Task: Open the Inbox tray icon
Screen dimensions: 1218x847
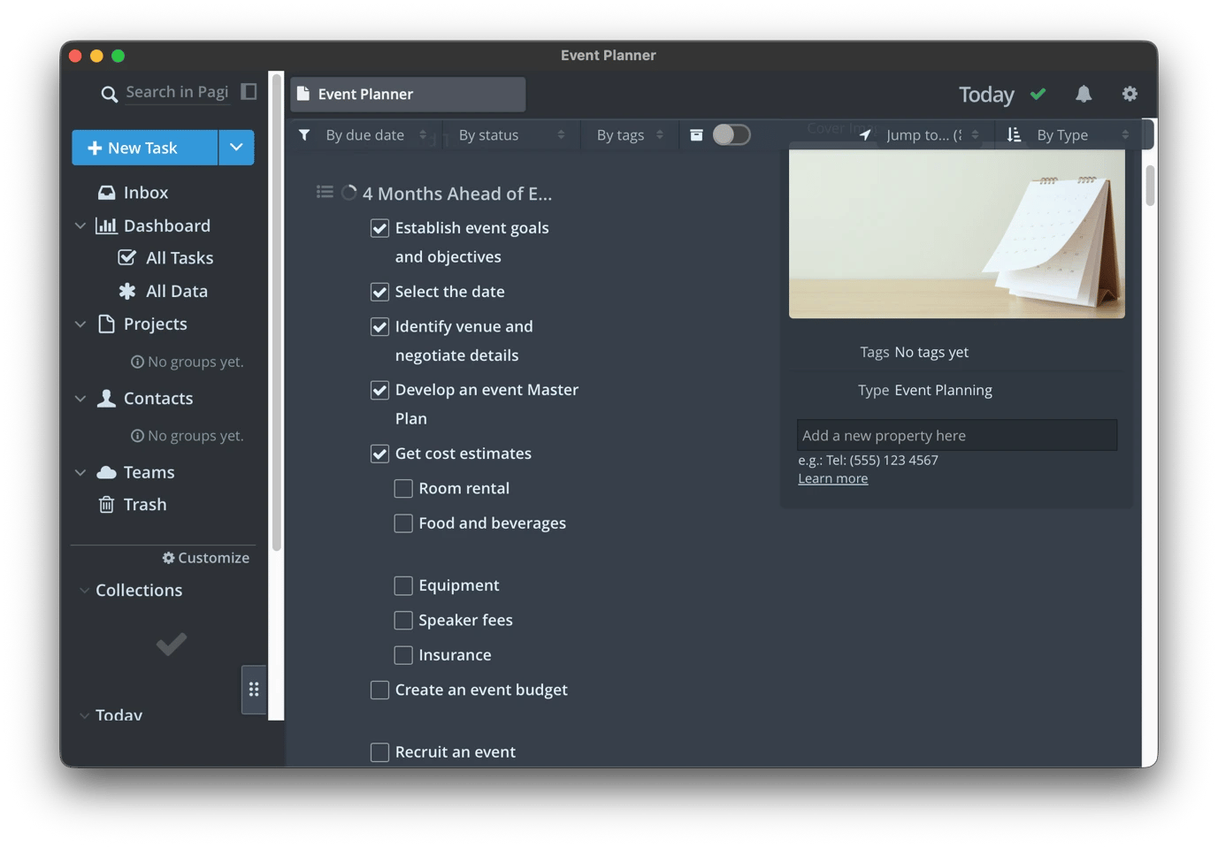Action: tap(107, 193)
